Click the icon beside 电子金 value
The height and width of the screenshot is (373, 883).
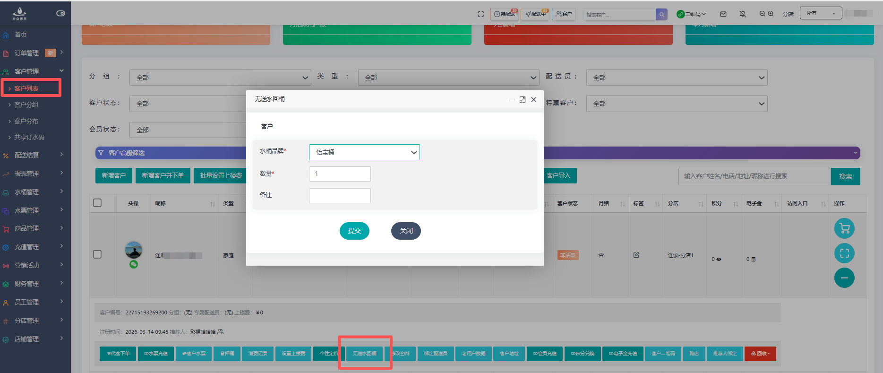tap(753, 259)
